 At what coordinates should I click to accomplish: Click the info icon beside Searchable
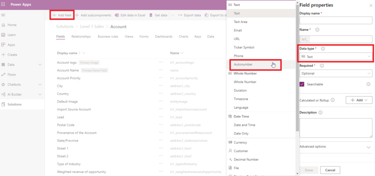[x=368, y=84]
